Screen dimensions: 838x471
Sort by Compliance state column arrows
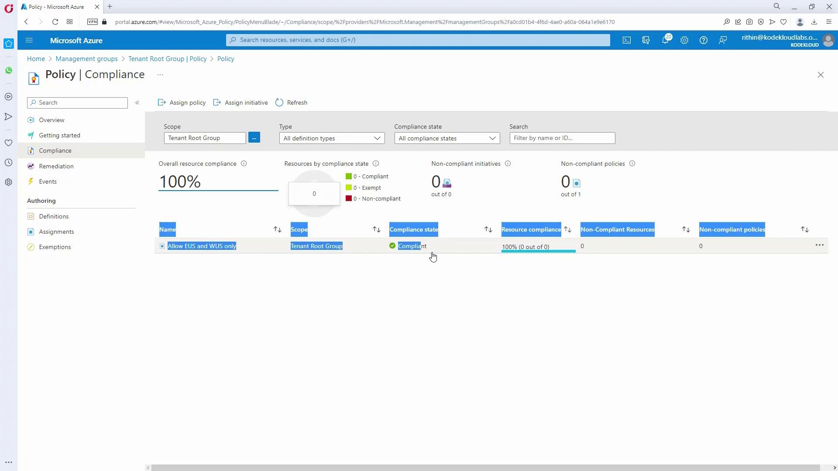pyautogui.click(x=488, y=229)
